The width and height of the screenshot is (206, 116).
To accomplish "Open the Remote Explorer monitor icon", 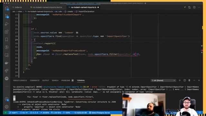I will (7, 55).
